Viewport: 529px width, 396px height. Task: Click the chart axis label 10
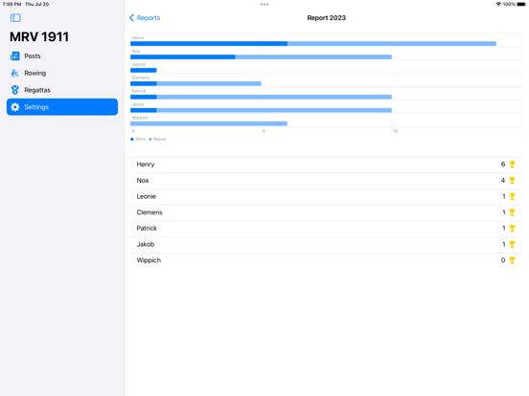tap(396, 131)
